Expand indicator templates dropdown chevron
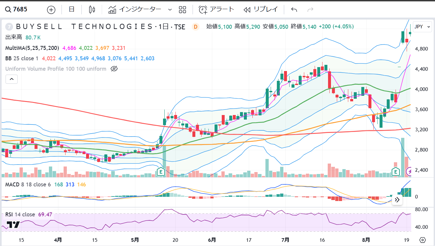435x246 pixels. click(x=170, y=9)
